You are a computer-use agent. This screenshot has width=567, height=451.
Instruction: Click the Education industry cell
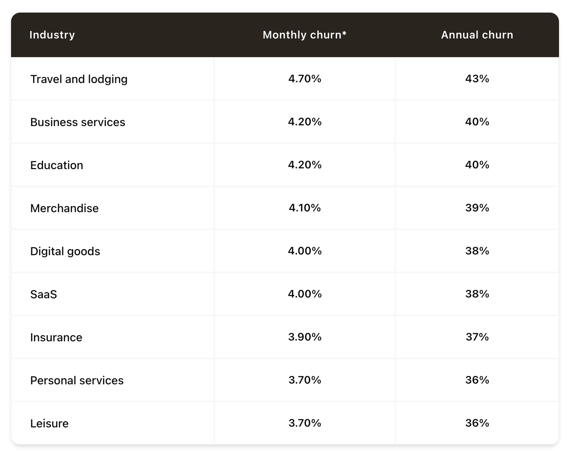click(57, 165)
